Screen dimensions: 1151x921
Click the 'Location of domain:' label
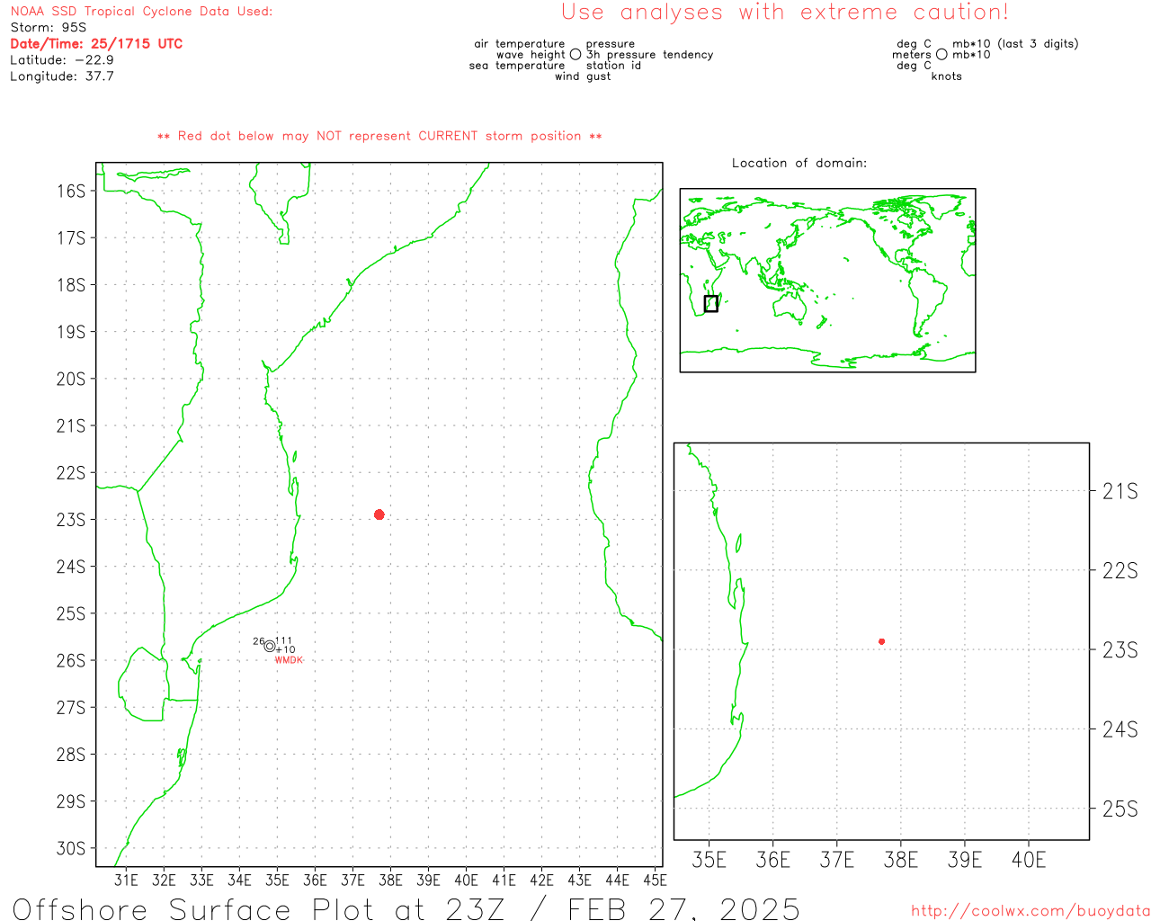(x=799, y=163)
